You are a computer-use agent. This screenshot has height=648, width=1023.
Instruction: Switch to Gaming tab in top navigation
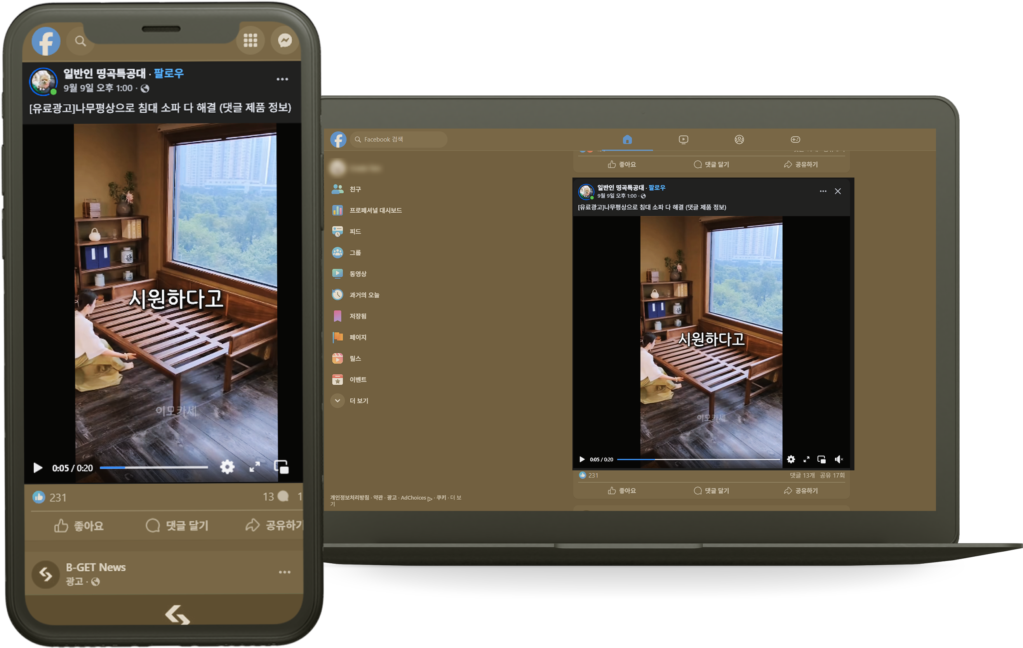click(x=795, y=139)
